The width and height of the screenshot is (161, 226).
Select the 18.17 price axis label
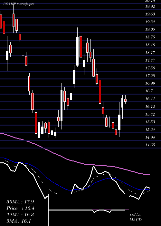(150, 53)
